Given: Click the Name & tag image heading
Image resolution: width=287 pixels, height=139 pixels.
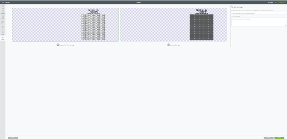Looking at the screenshot, I should [237, 7].
